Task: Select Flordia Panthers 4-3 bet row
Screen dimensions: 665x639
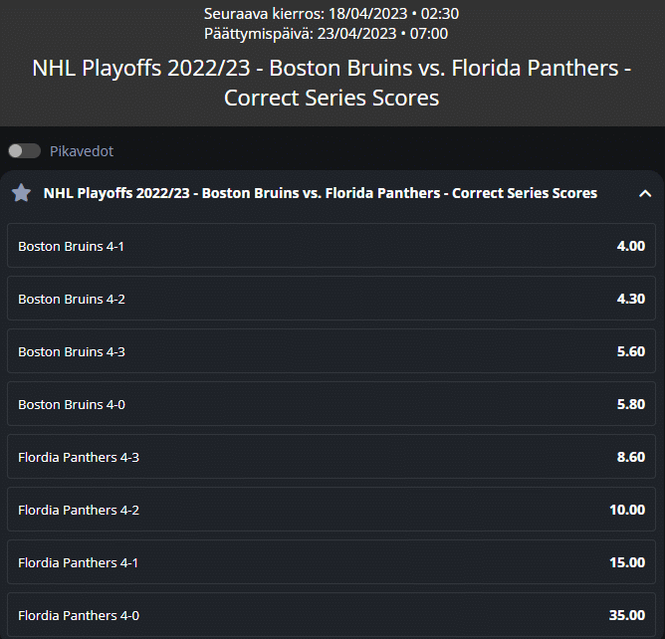Action: click(x=332, y=457)
